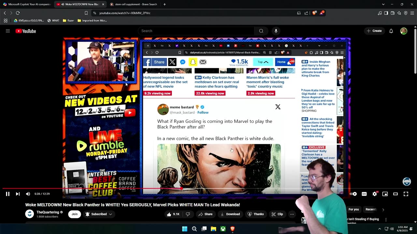417x234 pixels.
Task: Skip to the next video
Action: (18, 194)
